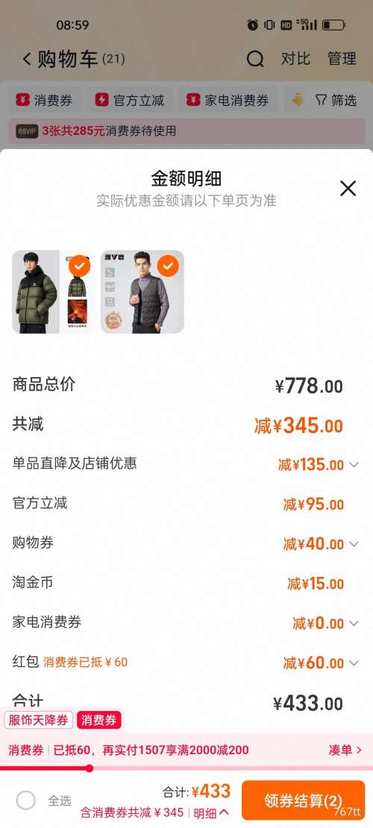Toggle the 全选 select-all circle

point(26,800)
